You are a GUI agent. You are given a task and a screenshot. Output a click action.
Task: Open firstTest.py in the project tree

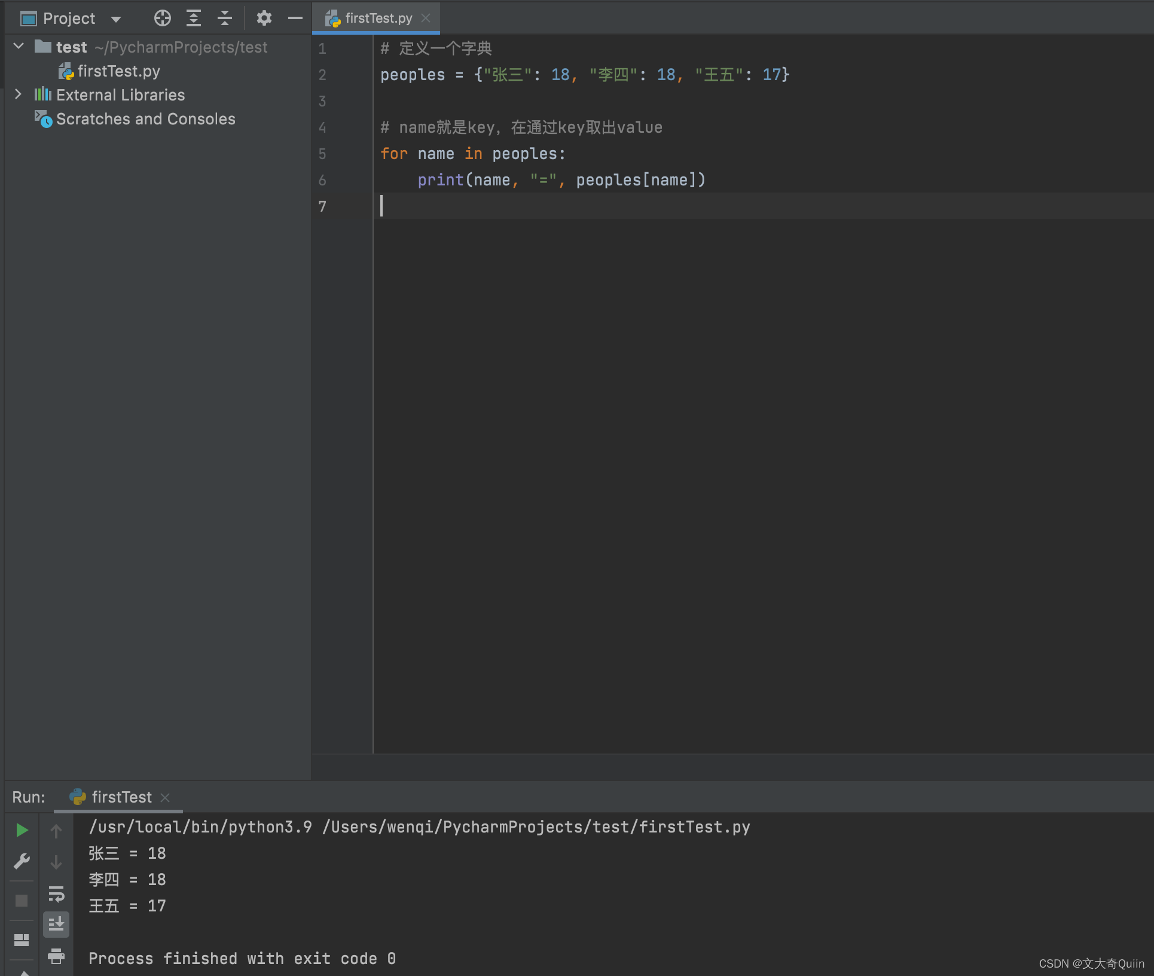[x=118, y=71]
